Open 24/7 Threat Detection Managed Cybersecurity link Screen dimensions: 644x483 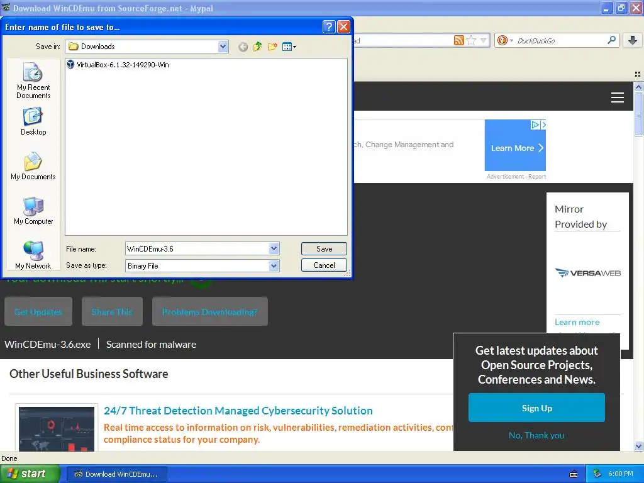click(x=238, y=411)
